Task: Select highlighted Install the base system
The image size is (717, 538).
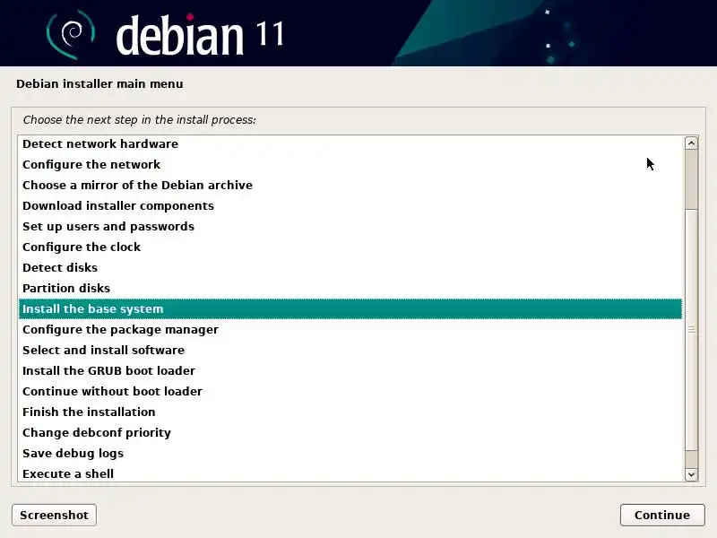Action: tap(350, 308)
